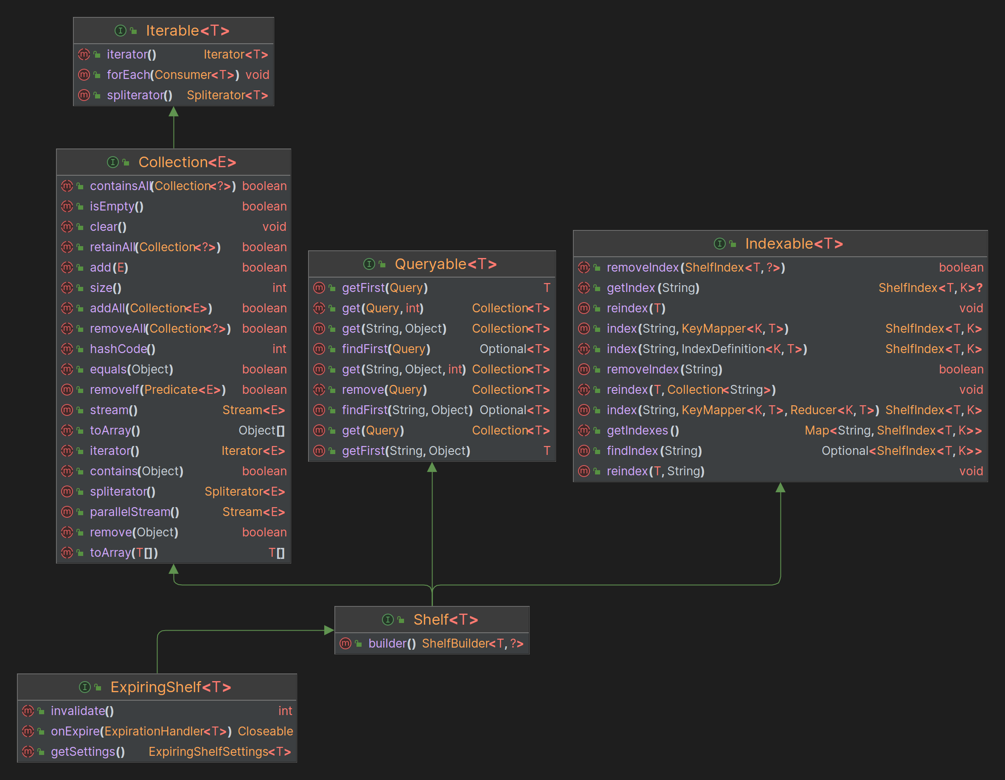Click the ShelfBuilder<T, ?> return type
This screenshot has height=780, width=1005.
(473, 644)
